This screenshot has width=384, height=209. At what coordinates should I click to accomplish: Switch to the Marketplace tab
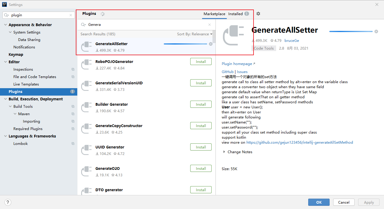pos(214,14)
